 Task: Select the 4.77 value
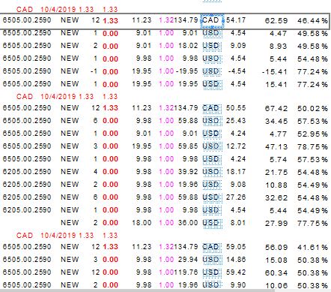279,134
